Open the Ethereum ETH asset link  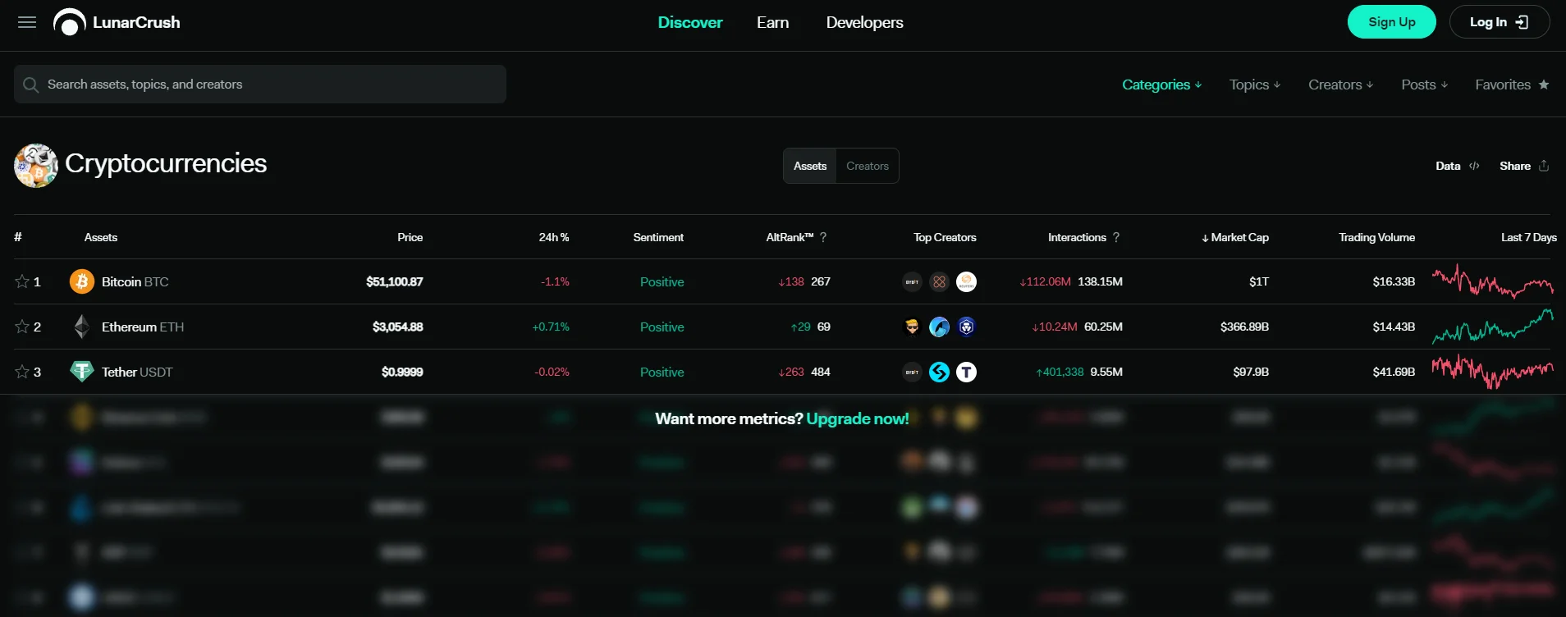pos(143,327)
